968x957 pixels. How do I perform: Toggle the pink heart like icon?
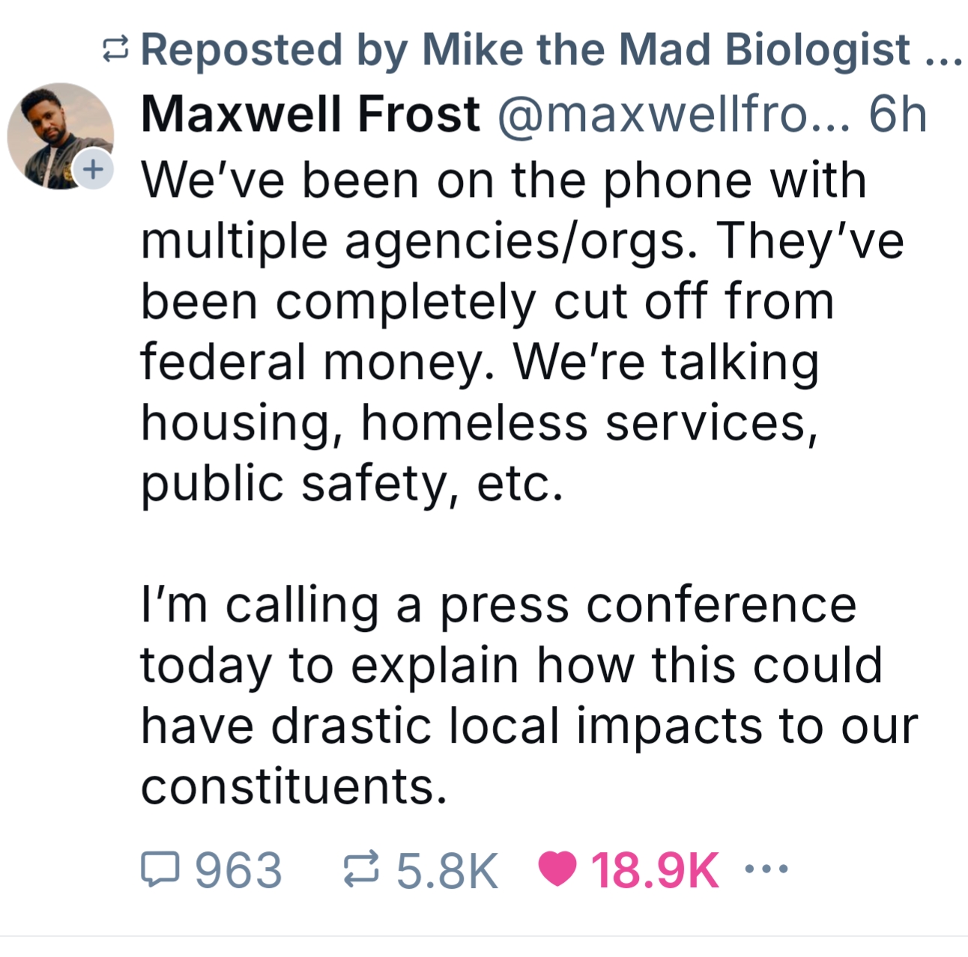(557, 869)
